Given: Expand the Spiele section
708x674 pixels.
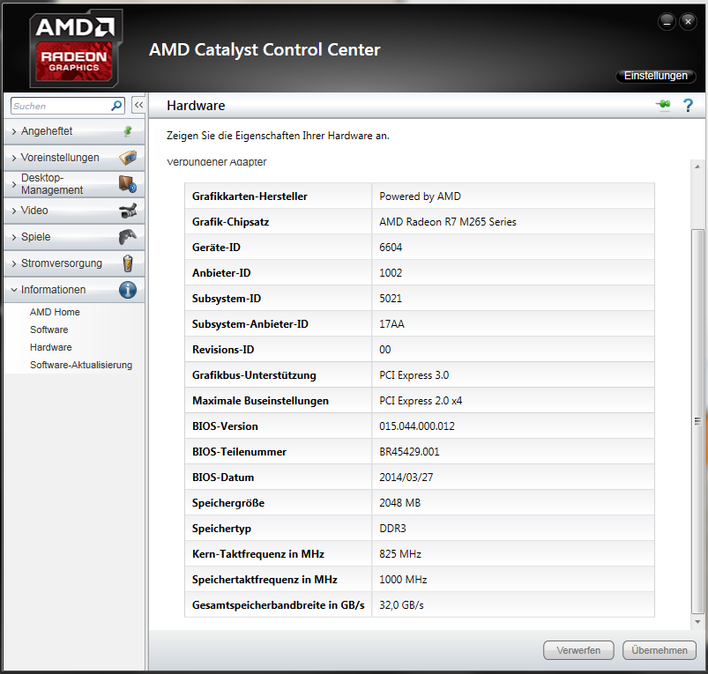Looking at the screenshot, I should [x=74, y=237].
